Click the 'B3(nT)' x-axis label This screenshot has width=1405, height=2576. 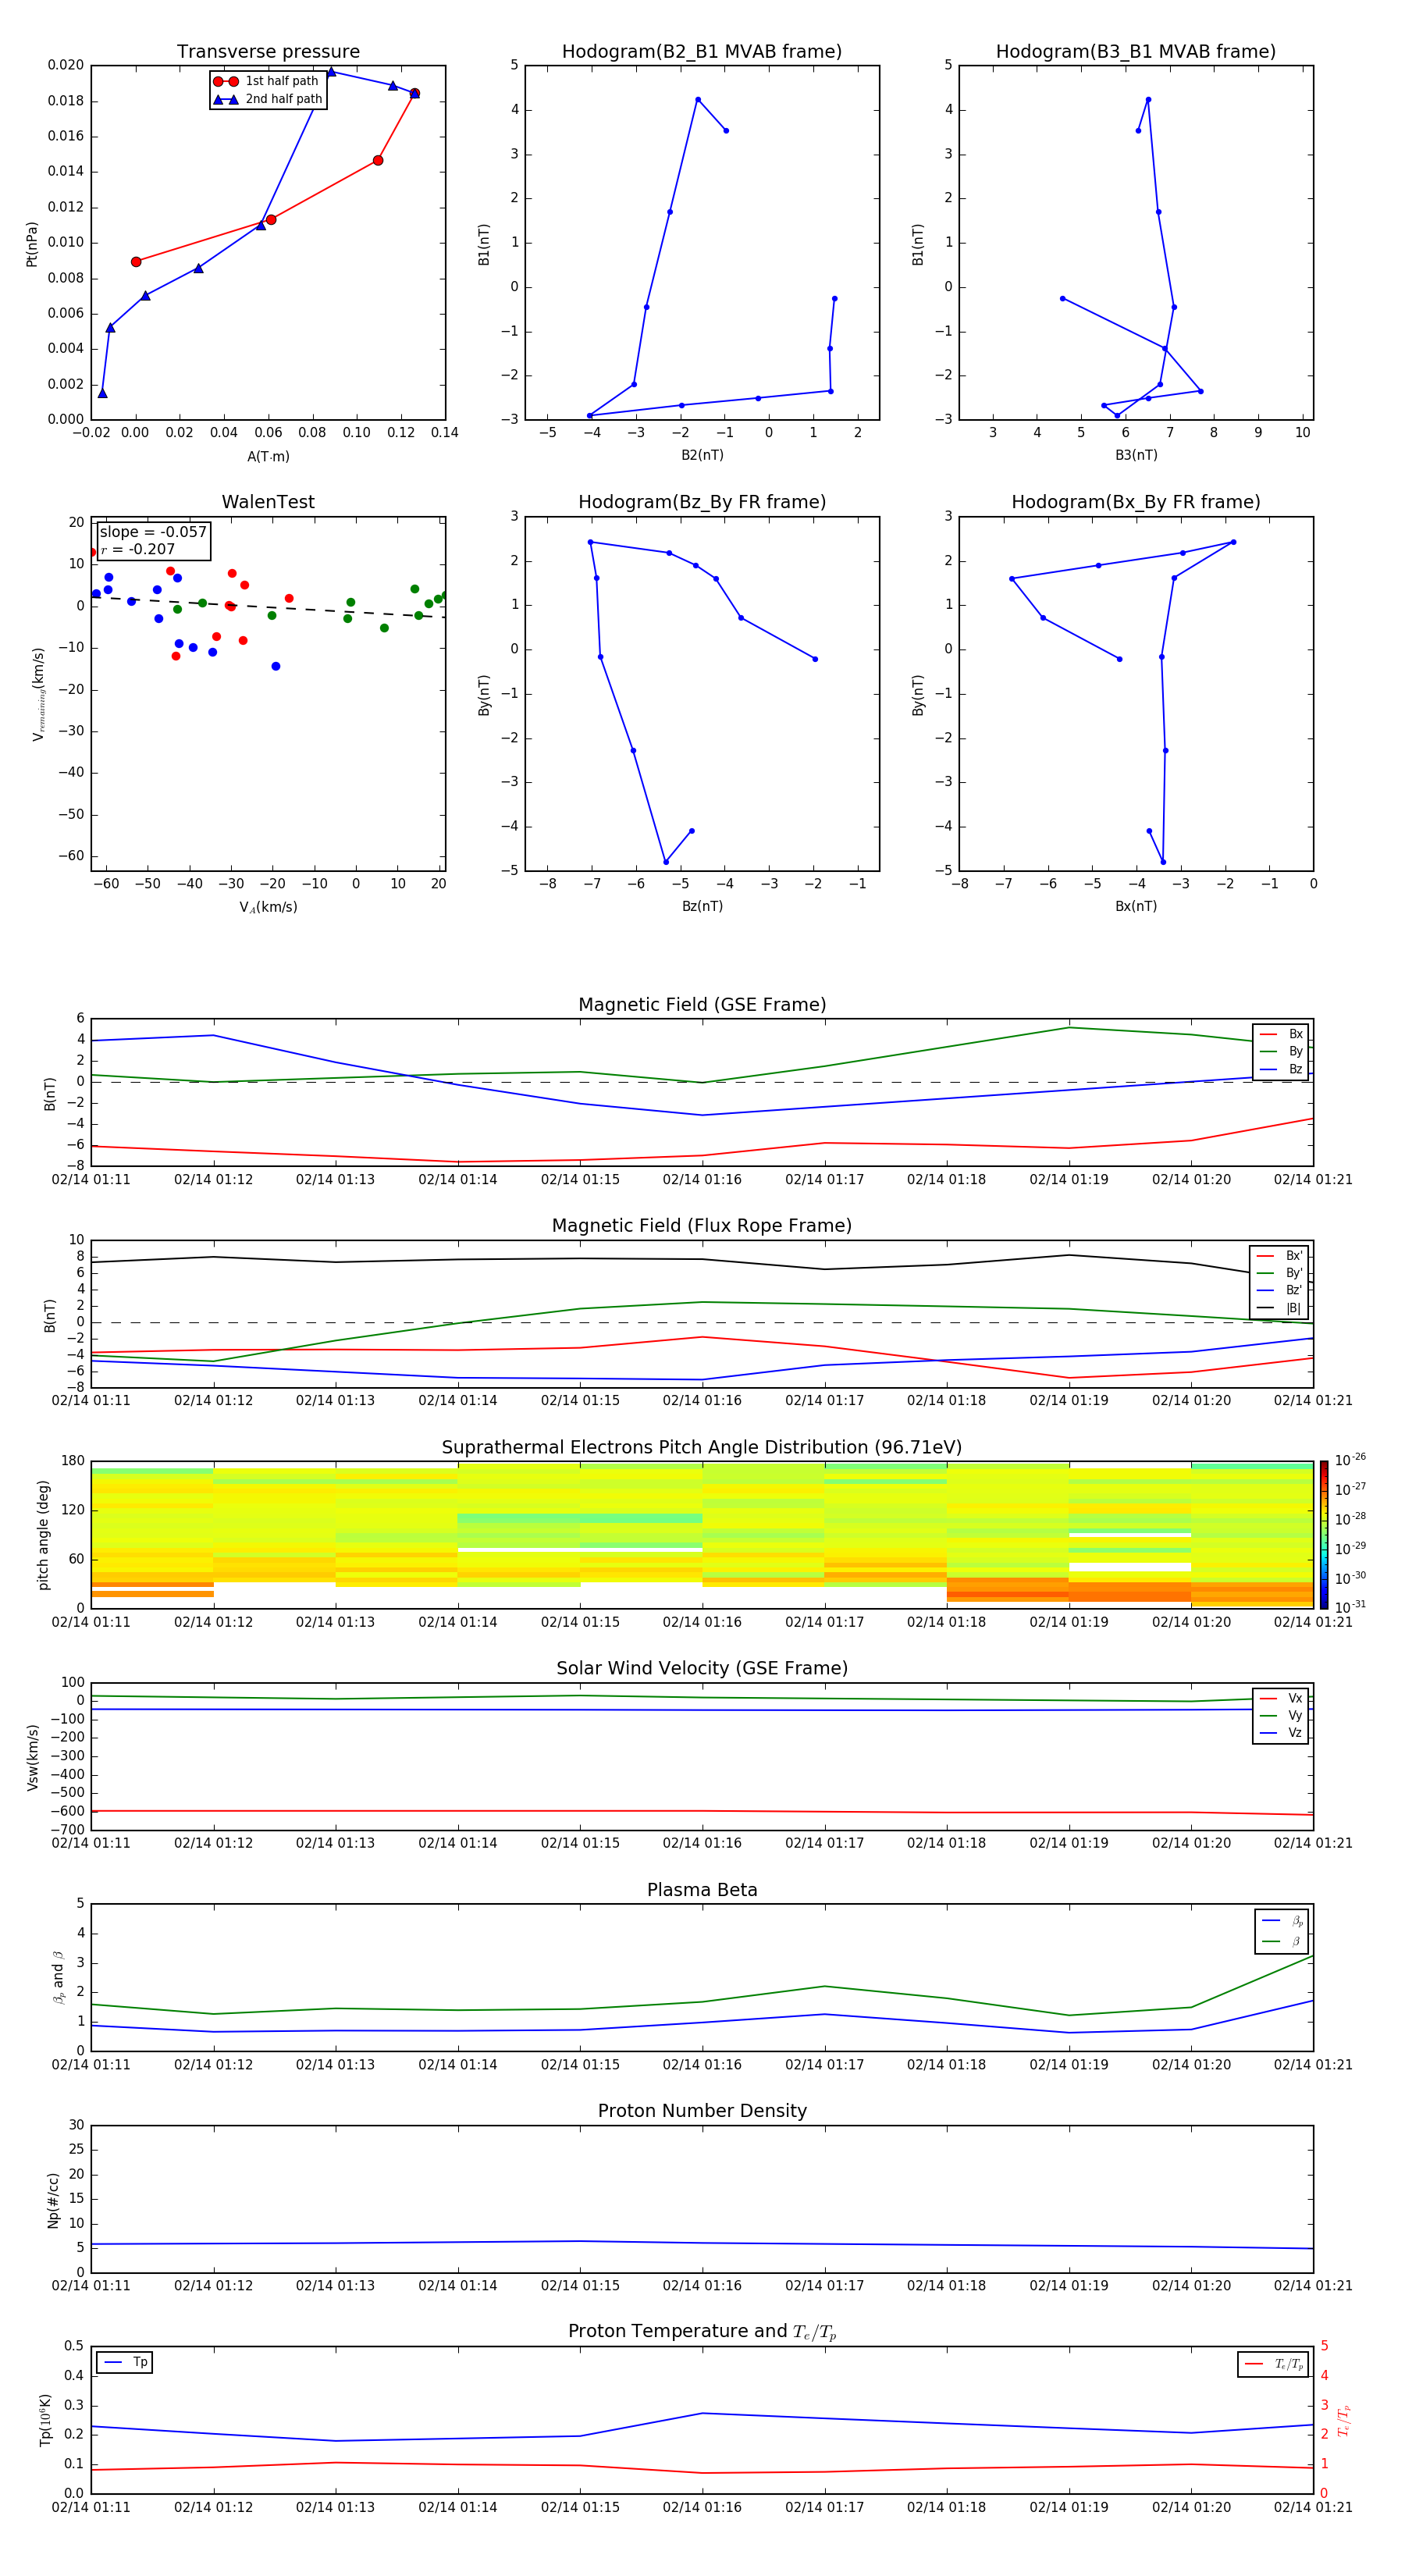1136,455
